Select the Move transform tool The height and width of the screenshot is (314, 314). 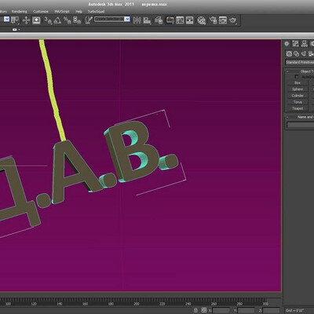coord(26,20)
